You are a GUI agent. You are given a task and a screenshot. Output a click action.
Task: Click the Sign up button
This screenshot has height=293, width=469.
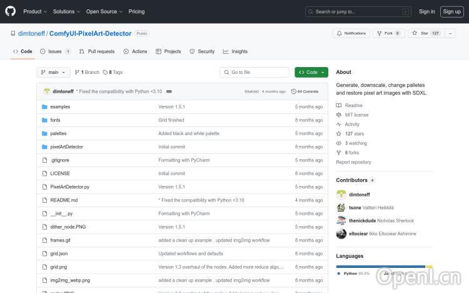point(451,11)
